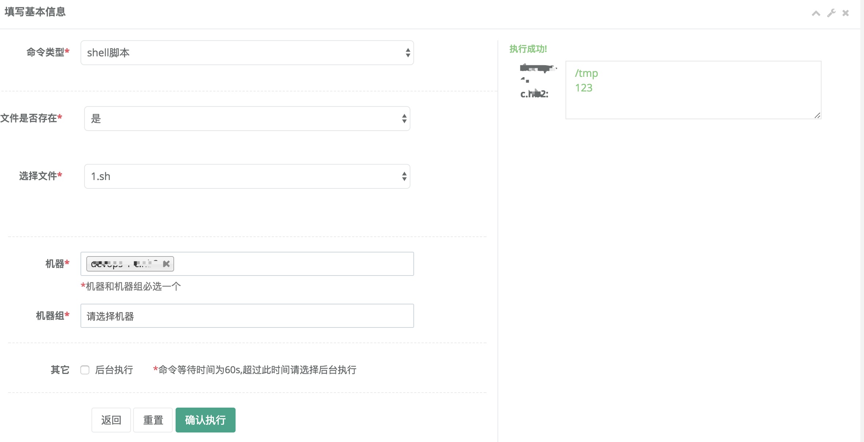
Task: Open the 文件是否存在 dropdown showing 是
Action: point(247,119)
